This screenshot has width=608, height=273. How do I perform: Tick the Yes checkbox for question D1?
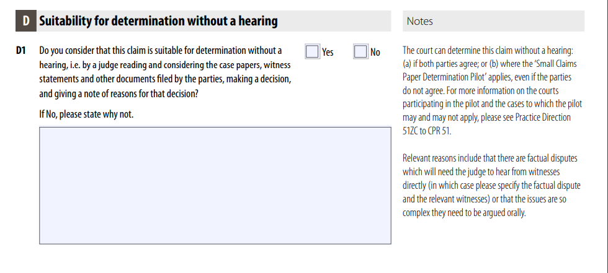click(313, 51)
